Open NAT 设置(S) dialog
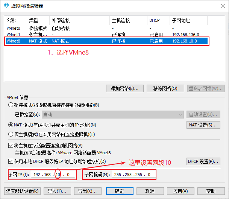This screenshot has width=229, height=199. click(x=203, y=125)
